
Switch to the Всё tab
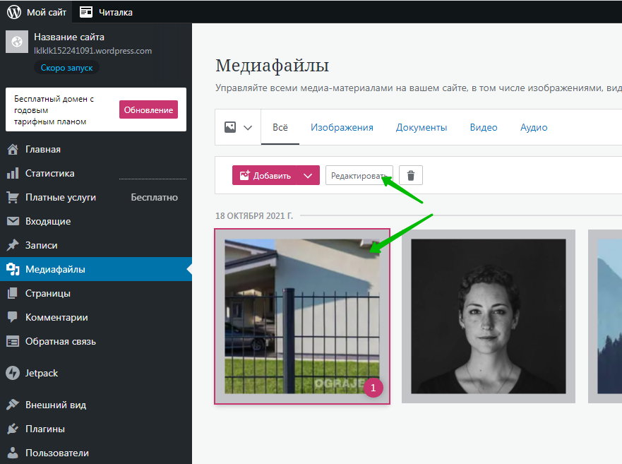(280, 127)
